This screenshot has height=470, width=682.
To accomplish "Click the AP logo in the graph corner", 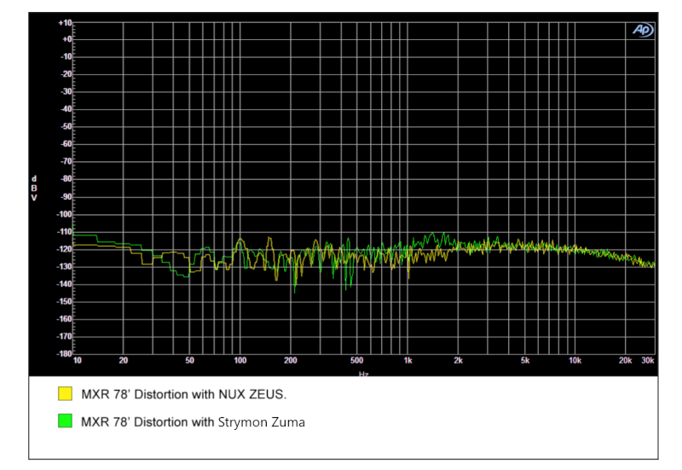I will [x=642, y=30].
